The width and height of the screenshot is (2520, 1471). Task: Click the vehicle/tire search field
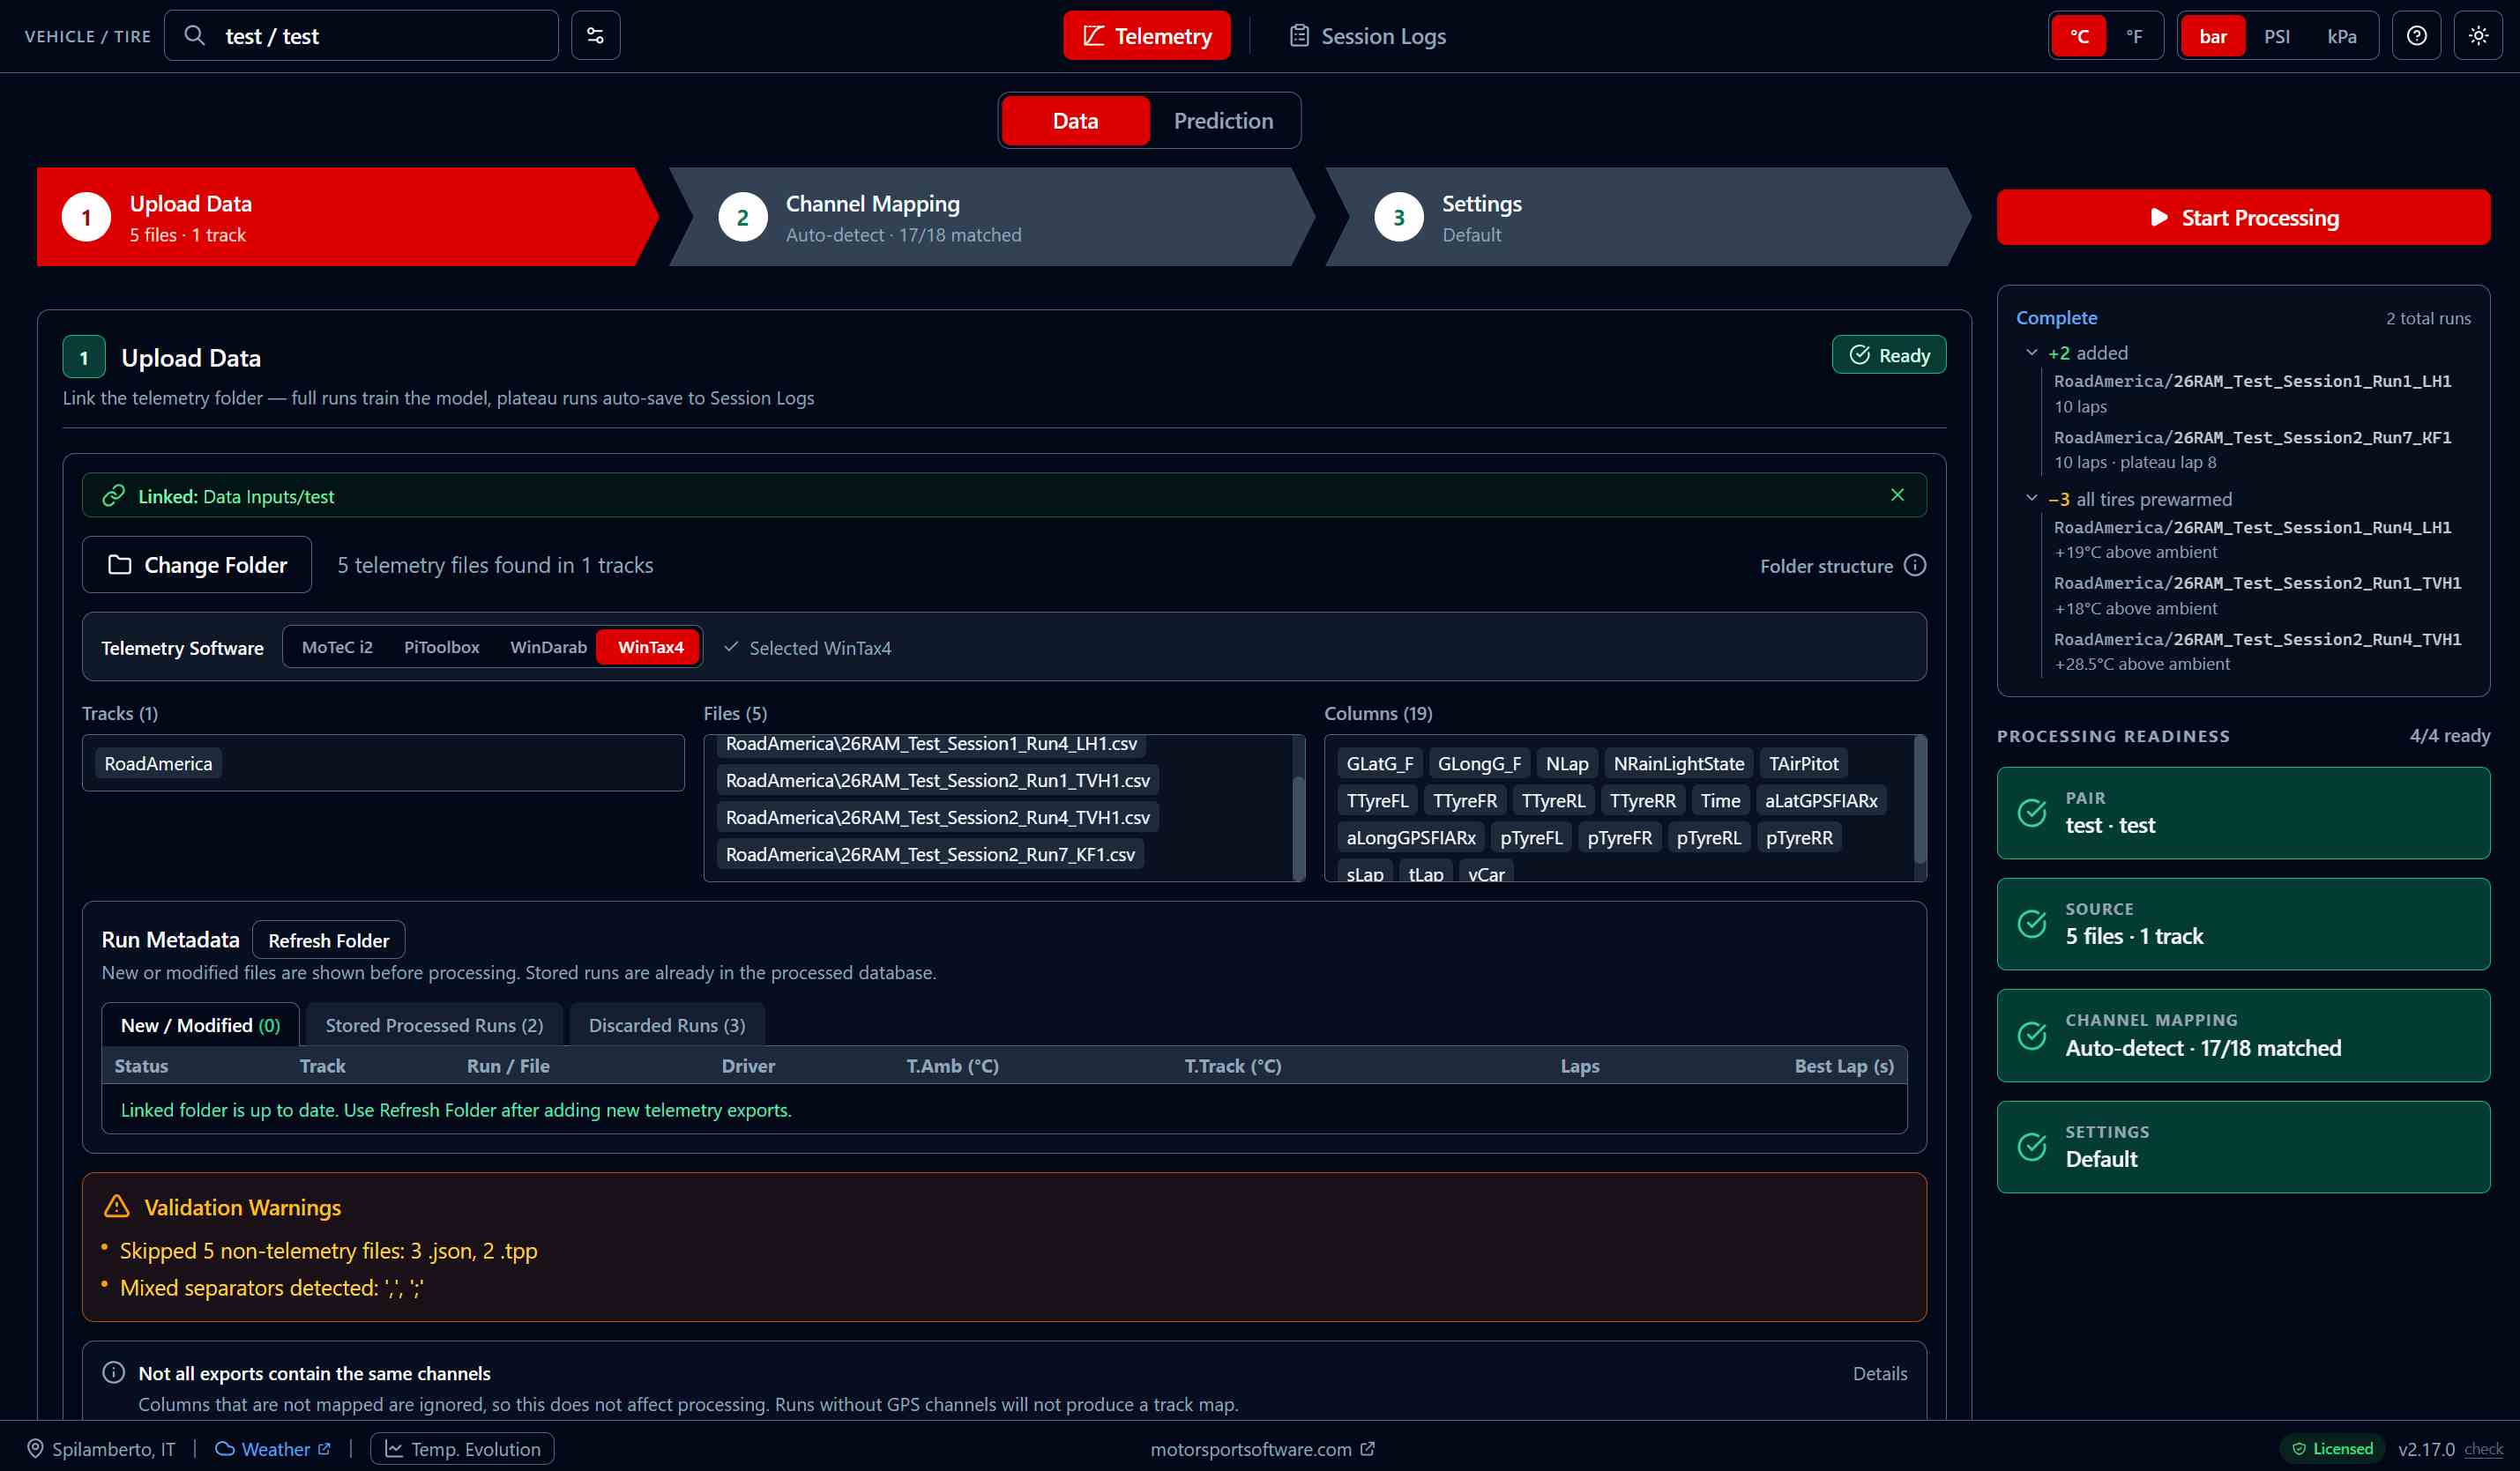[x=361, y=36]
